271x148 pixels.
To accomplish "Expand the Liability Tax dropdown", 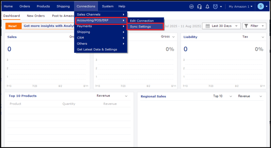I will click(x=253, y=37).
